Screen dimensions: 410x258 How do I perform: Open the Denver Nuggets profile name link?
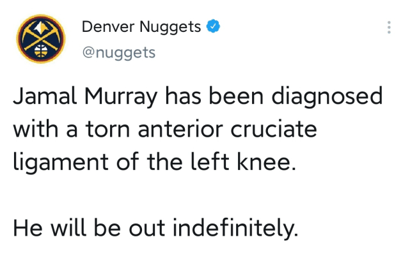click(141, 27)
